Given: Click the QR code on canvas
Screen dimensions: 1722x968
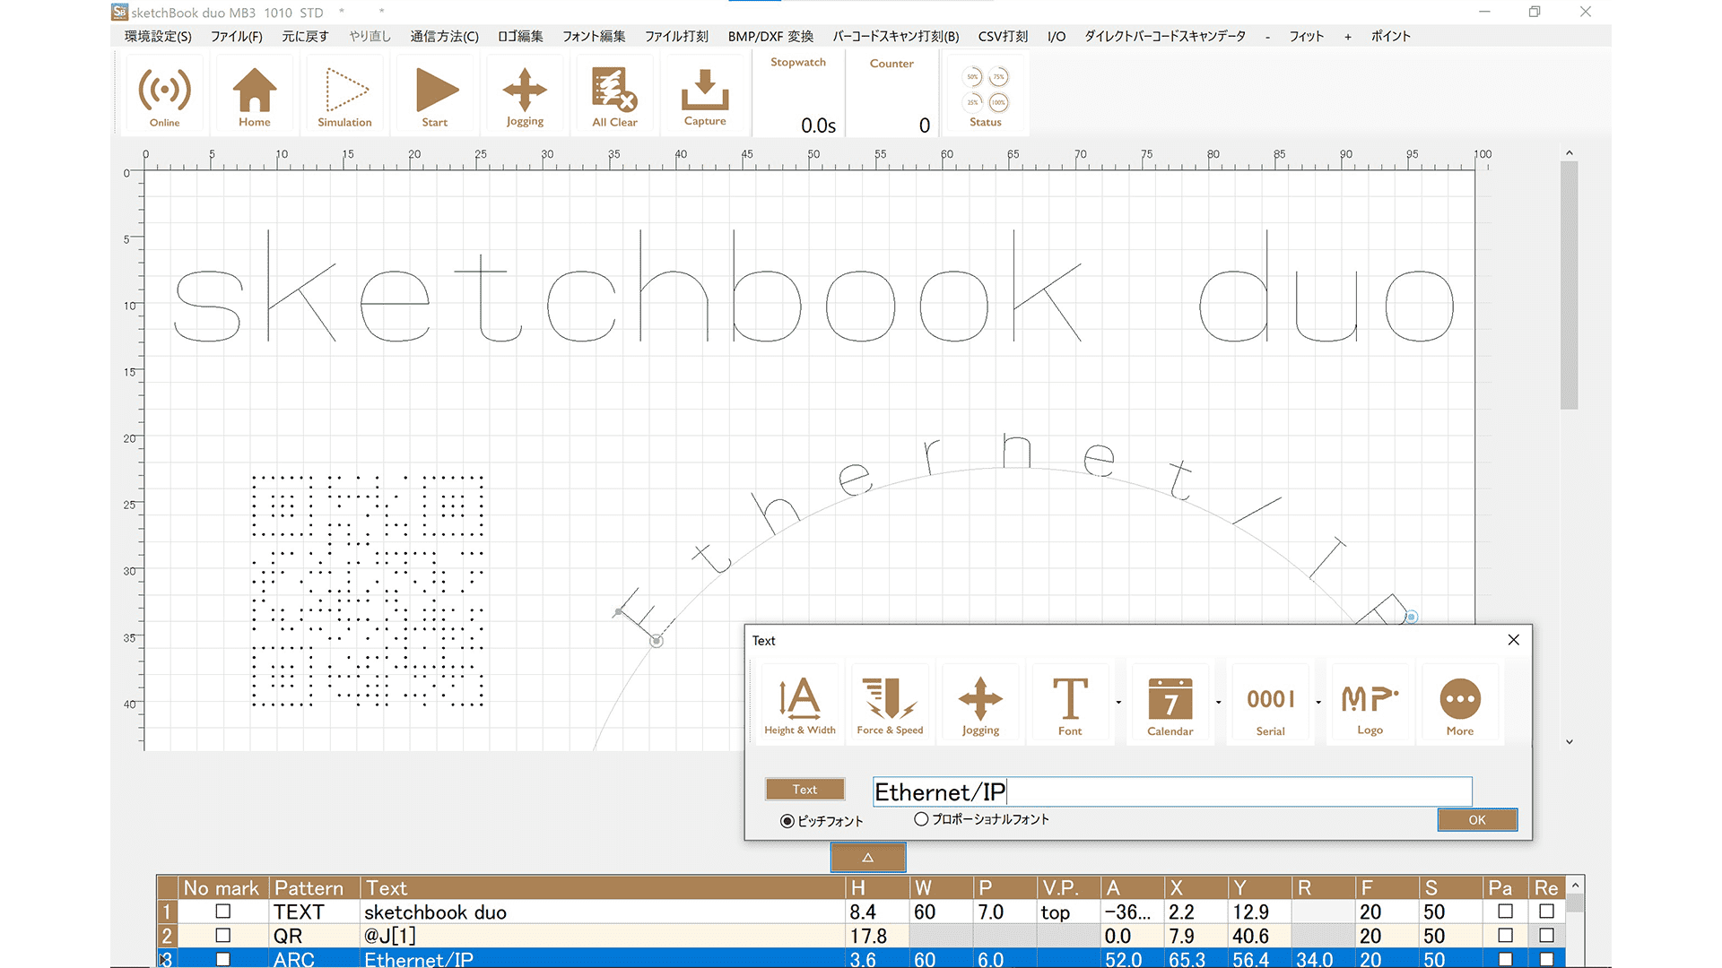Looking at the screenshot, I should coord(368,591).
